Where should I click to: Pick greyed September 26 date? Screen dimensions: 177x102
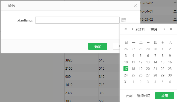[126, 49]
